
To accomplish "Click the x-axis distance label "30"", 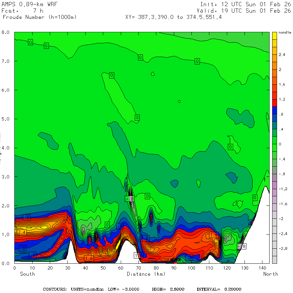I will (68, 268).
